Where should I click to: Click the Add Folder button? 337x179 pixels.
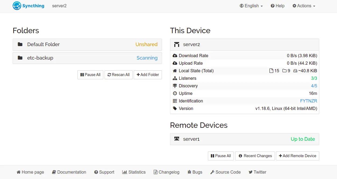pos(148,75)
